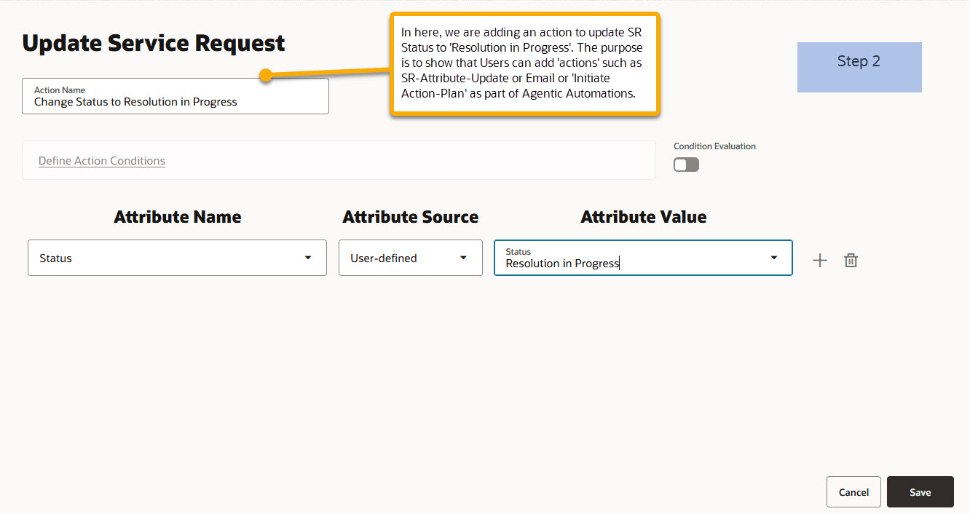Click the Attribute Value column header

pos(643,216)
